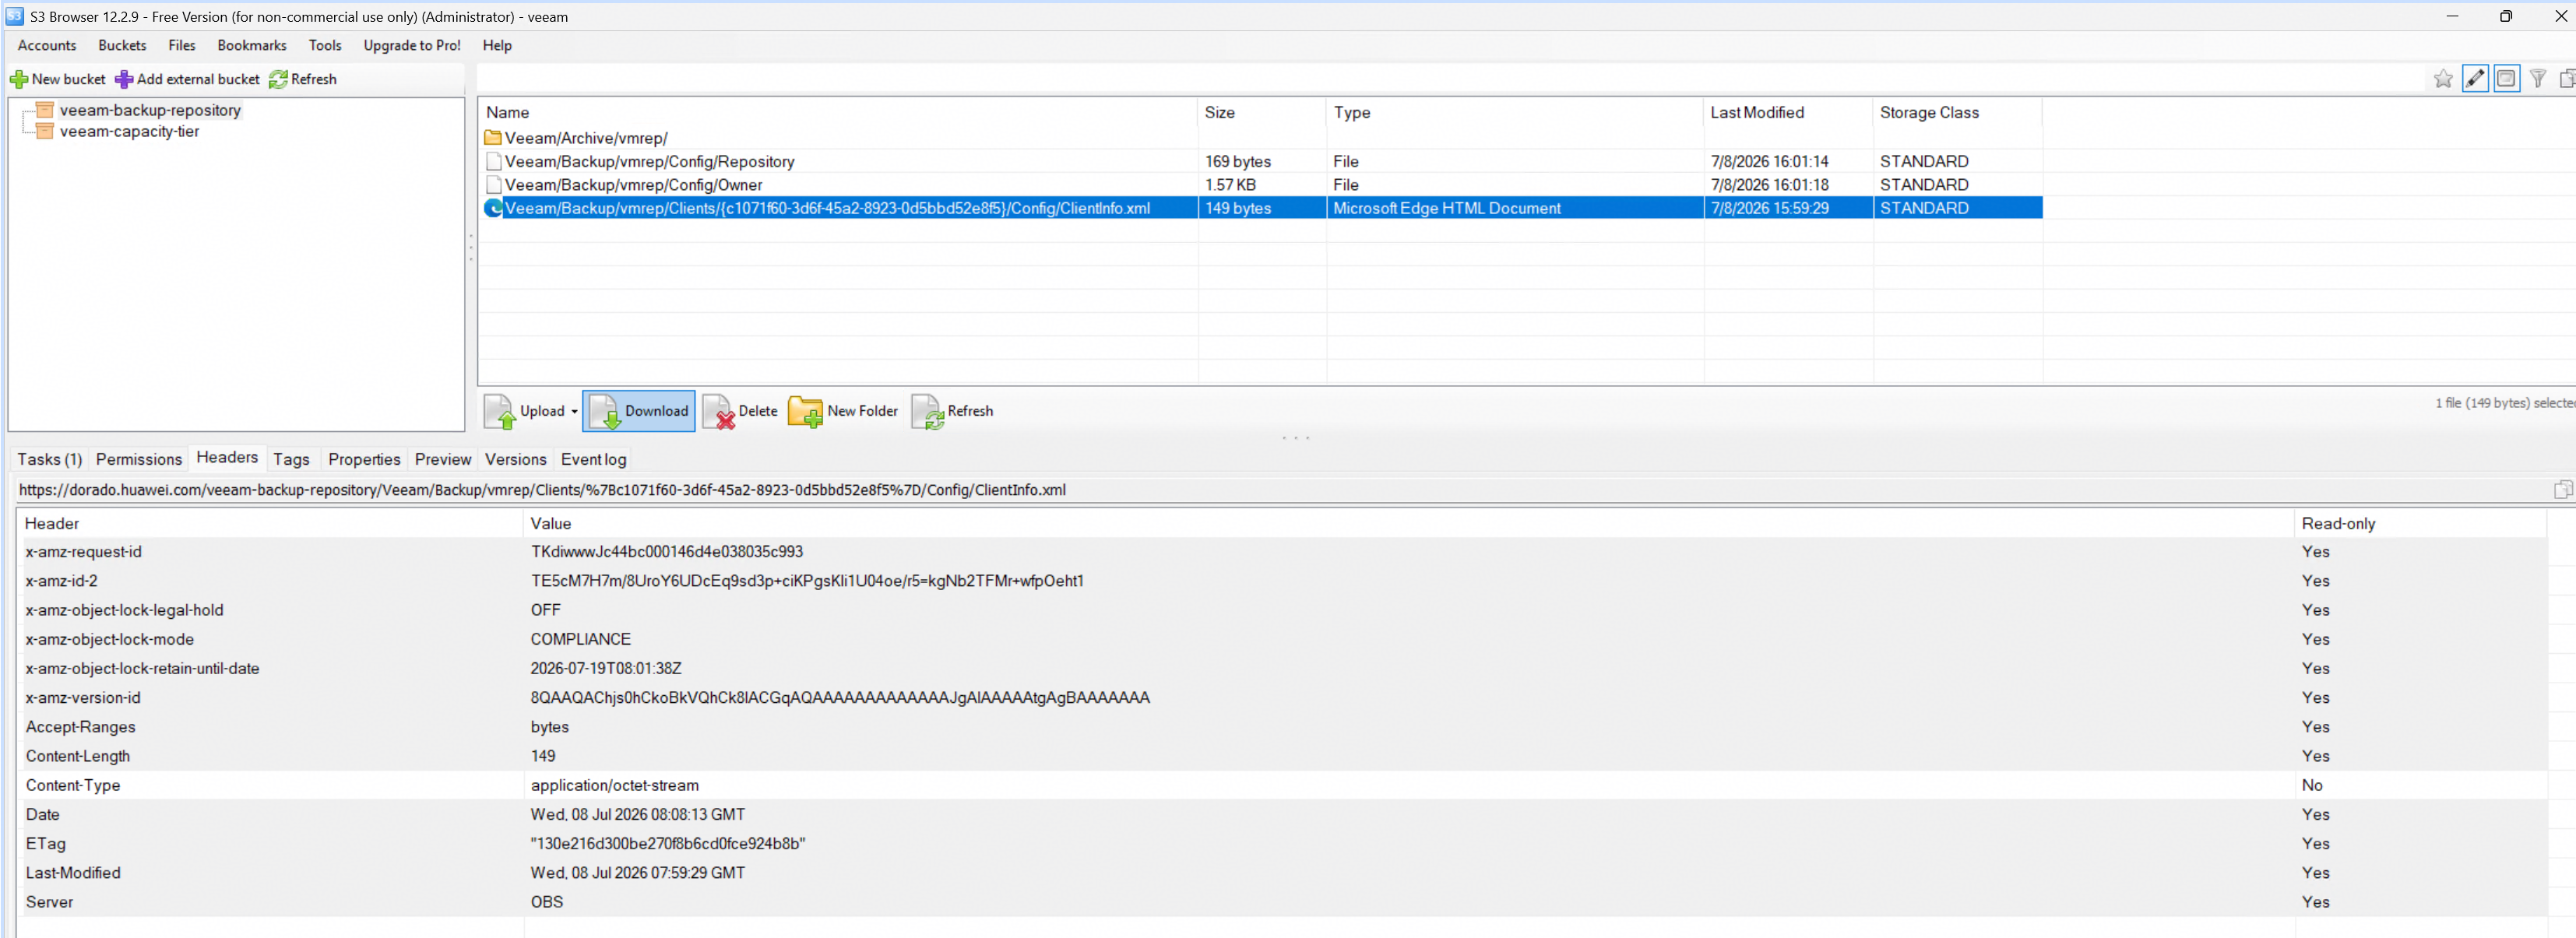
Task: Sort files by the Type column header
Action: (x=1515, y=113)
